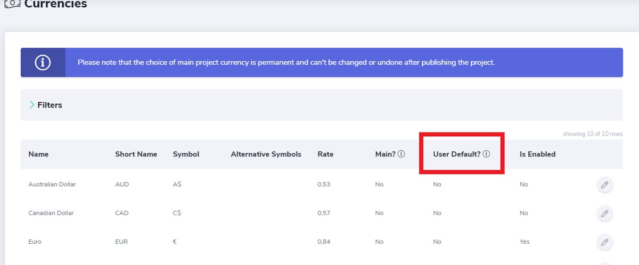
Task: Open the Filters panel by its label
Action: pos(50,105)
